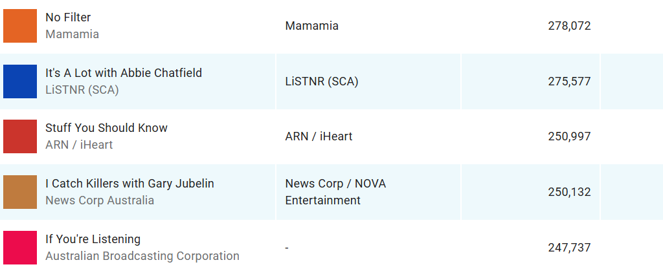Select the 247,737 listeners figure
663x269 pixels.
pyautogui.click(x=568, y=248)
